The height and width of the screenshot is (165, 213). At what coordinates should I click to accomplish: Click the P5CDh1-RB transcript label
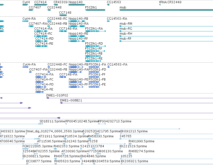[x=94, y=54]
